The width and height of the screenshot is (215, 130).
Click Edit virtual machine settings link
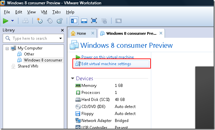106,64
